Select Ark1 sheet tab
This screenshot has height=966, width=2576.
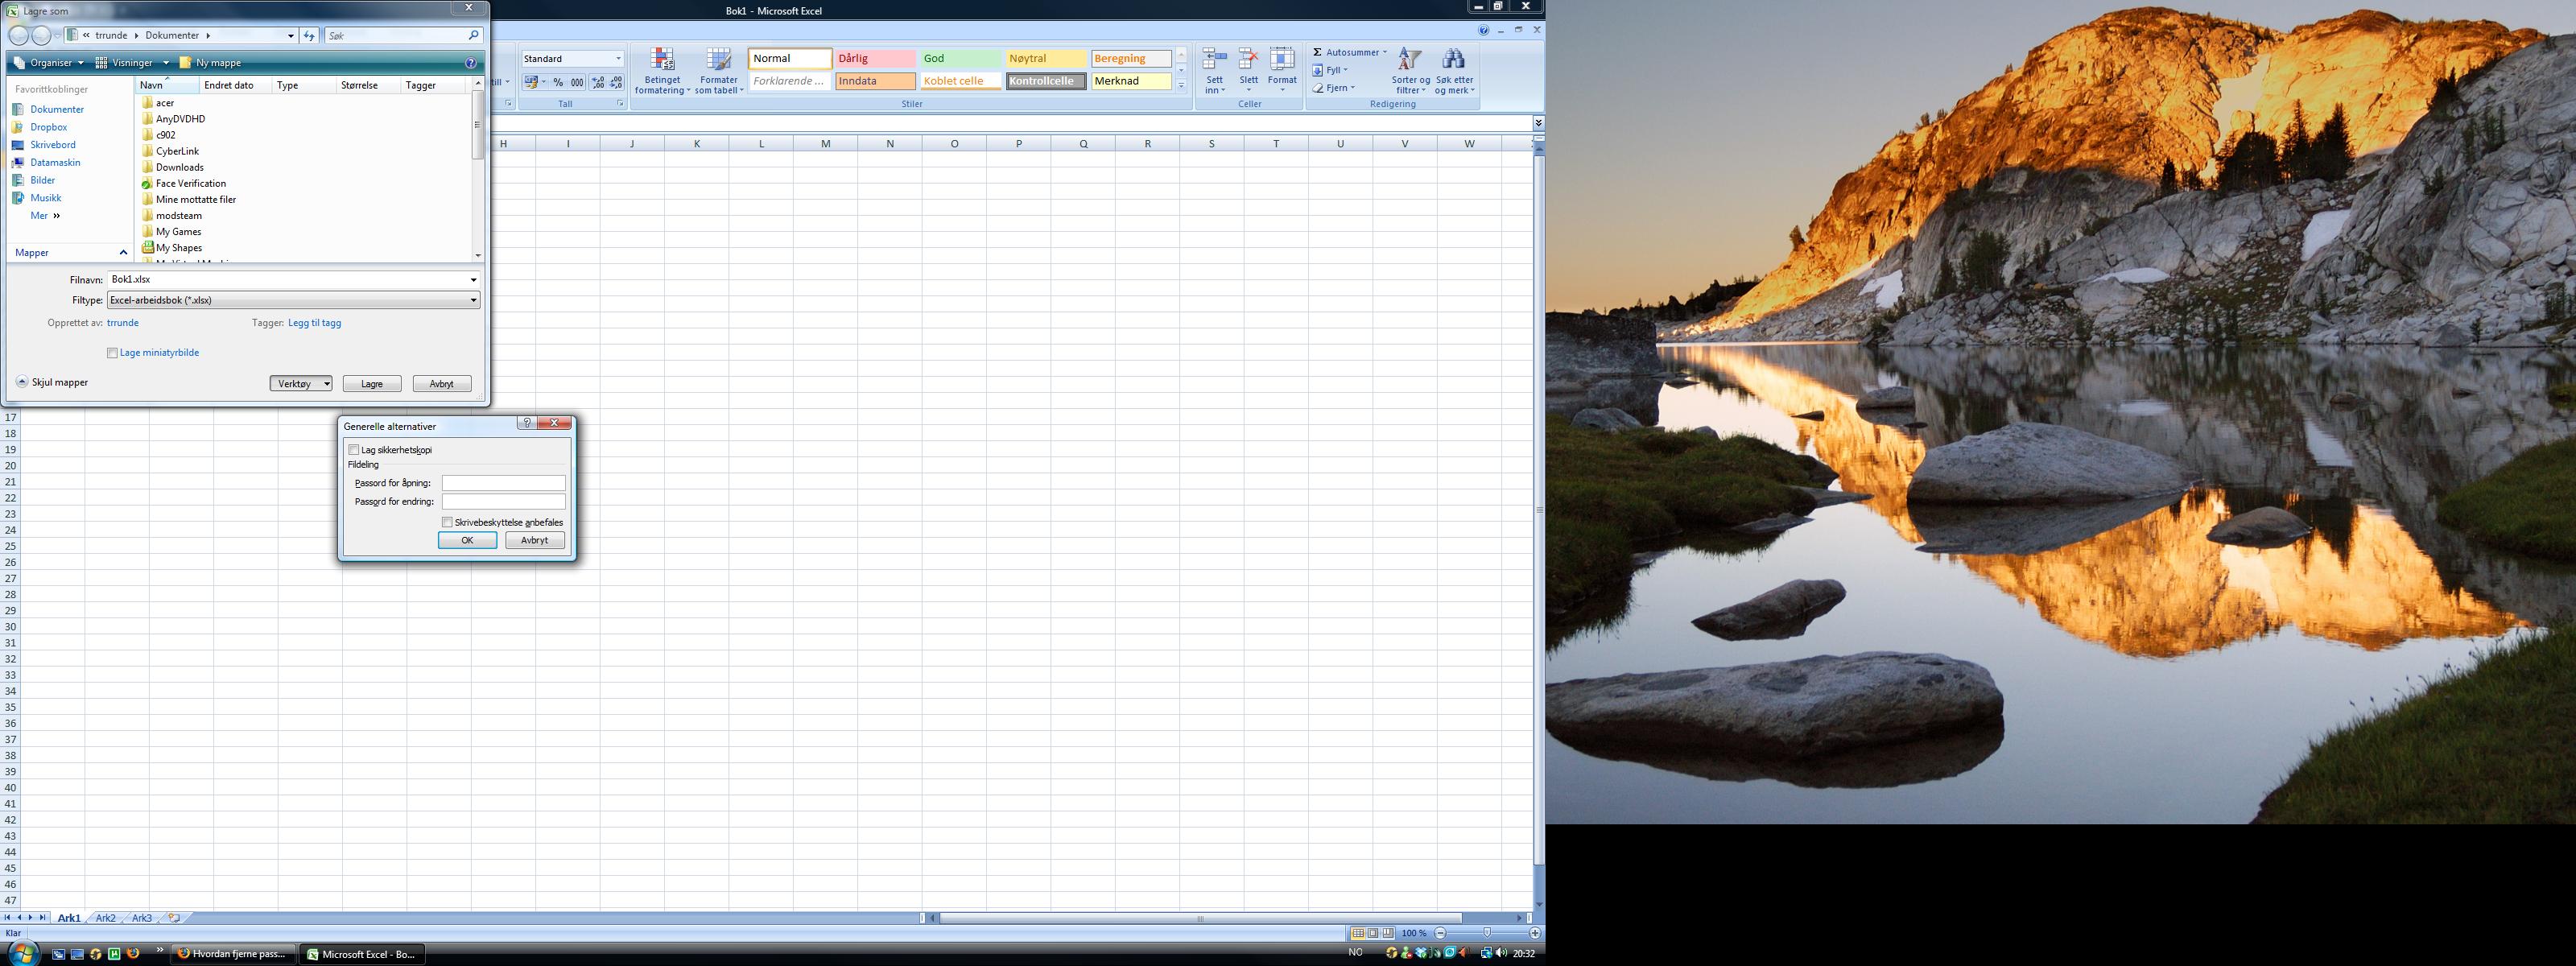tap(69, 918)
